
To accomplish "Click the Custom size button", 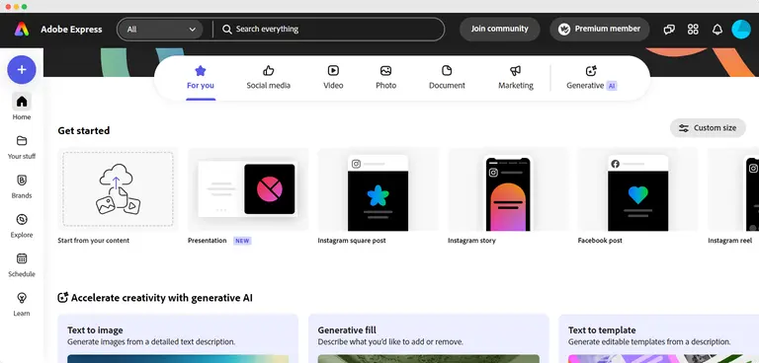I will (x=708, y=128).
